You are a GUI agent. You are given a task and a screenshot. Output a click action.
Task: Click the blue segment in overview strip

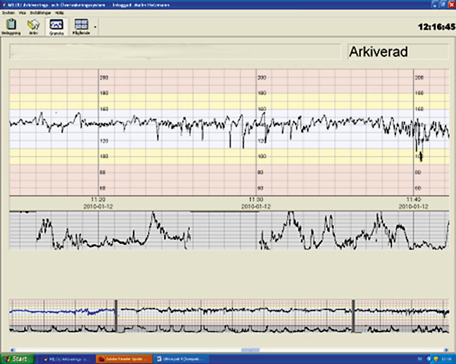click(x=63, y=312)
